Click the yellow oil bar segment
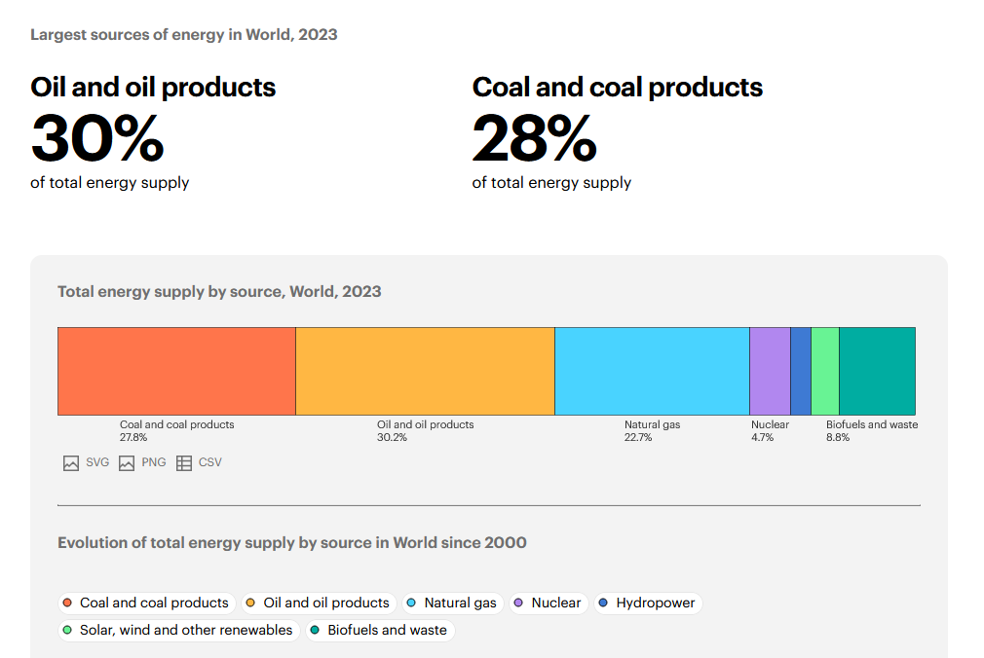The height and width of the screenshot is (658, 984). [x=425, y=371]
